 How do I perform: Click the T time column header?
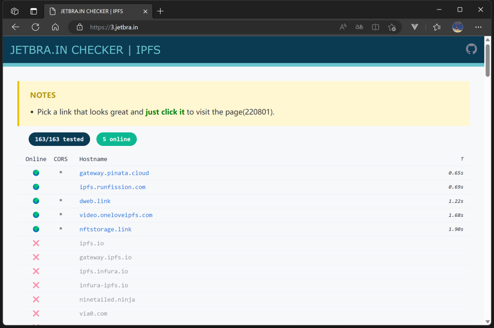(x=462, y=159)
